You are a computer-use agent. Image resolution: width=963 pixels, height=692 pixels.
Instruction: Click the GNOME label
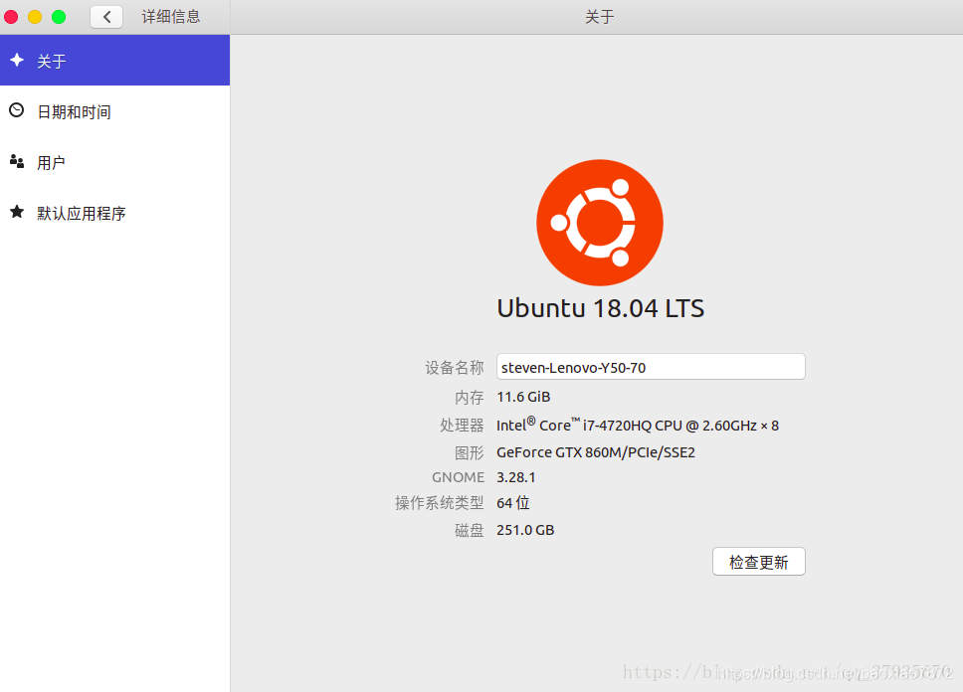point(458,477)
